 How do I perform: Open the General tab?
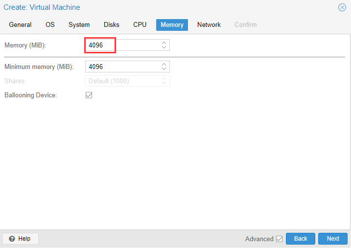click(20, 24)
